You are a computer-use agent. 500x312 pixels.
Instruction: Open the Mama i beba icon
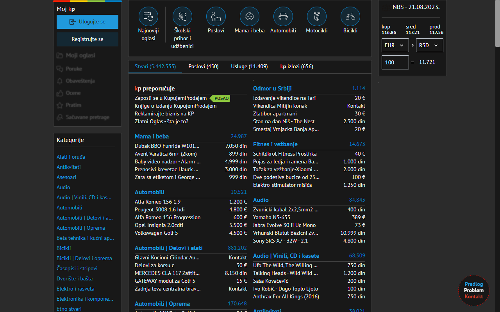(x=250, y=16)
